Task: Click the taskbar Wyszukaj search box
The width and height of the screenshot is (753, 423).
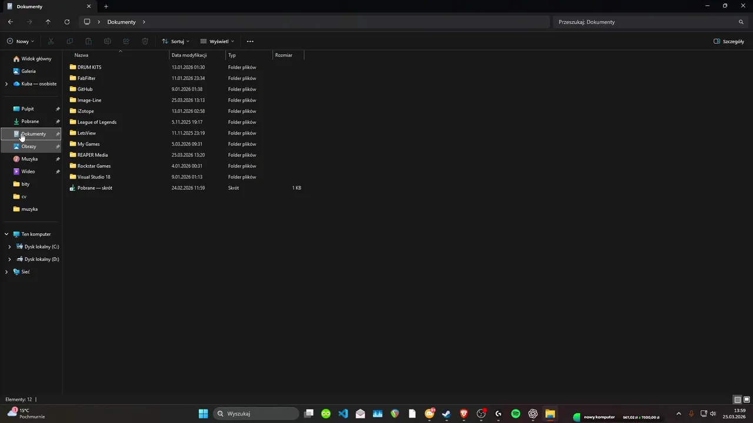Action: click(x=256, y=414)
